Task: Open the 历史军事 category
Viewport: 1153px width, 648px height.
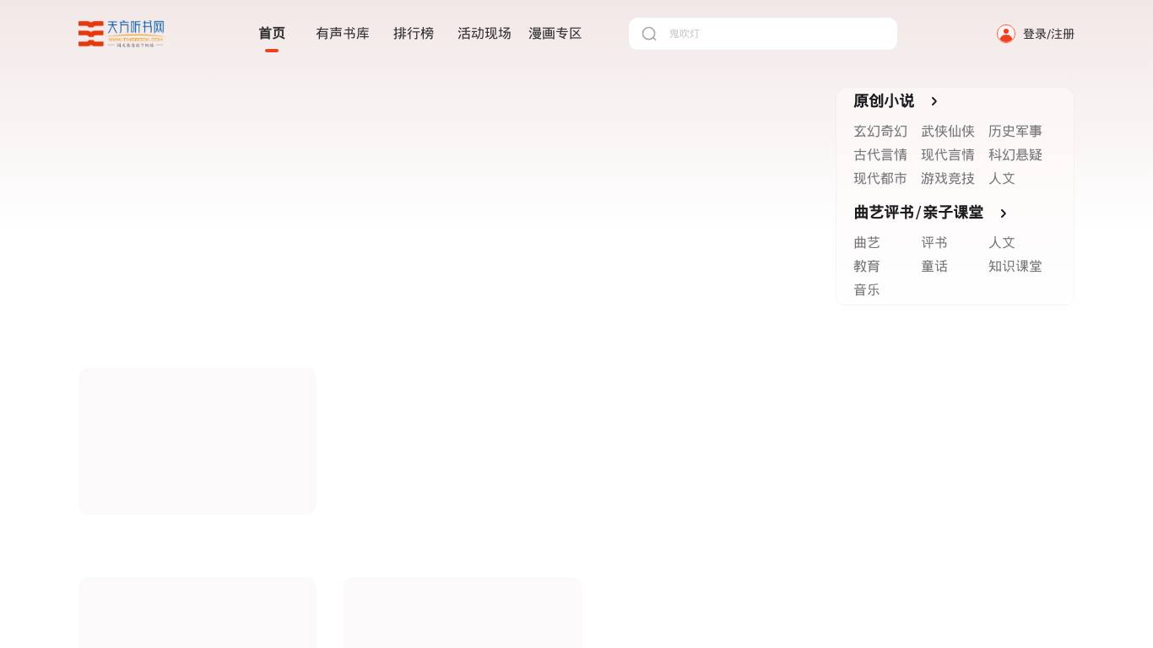Action: [x=1015, y=132]
